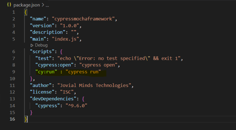Image resolution: width=236 pixels, height=130 pixels.
Task: Click the "cypress" dependency key on line 14
Action: coord(48,106)
